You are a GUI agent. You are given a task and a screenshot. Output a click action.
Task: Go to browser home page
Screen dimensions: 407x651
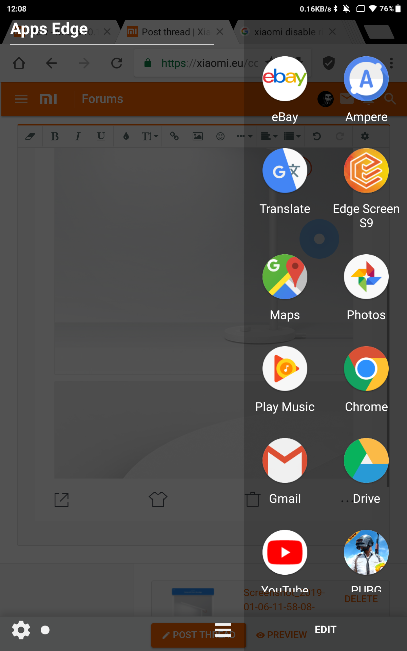[x=19, y=63]
